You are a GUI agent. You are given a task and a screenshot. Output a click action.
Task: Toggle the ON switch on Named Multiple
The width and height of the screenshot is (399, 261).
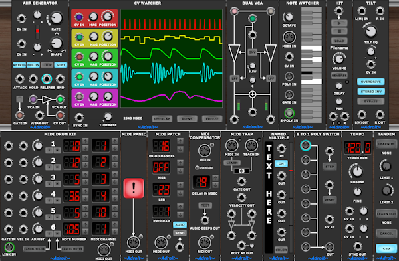281,163
